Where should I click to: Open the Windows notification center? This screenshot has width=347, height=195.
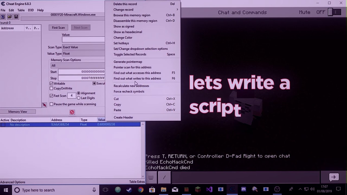[x=338, y=189]
